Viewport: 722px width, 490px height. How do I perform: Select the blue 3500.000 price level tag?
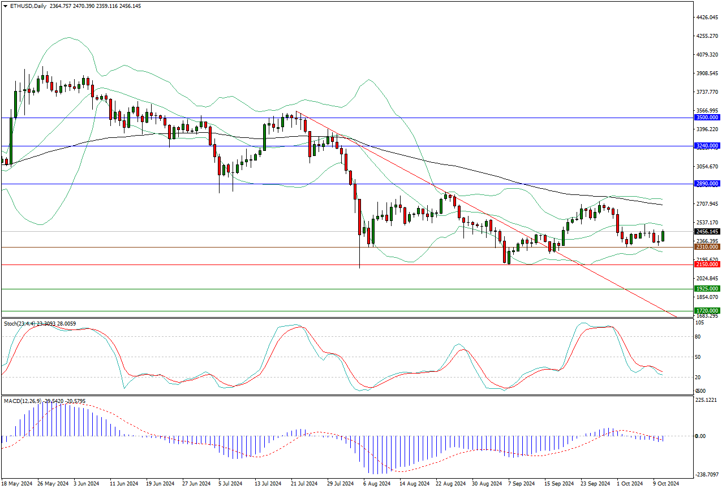(707, 118)
